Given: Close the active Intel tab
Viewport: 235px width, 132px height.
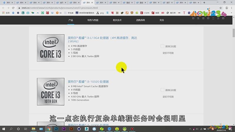Looking at the screenshot, I should pos(92,3).
